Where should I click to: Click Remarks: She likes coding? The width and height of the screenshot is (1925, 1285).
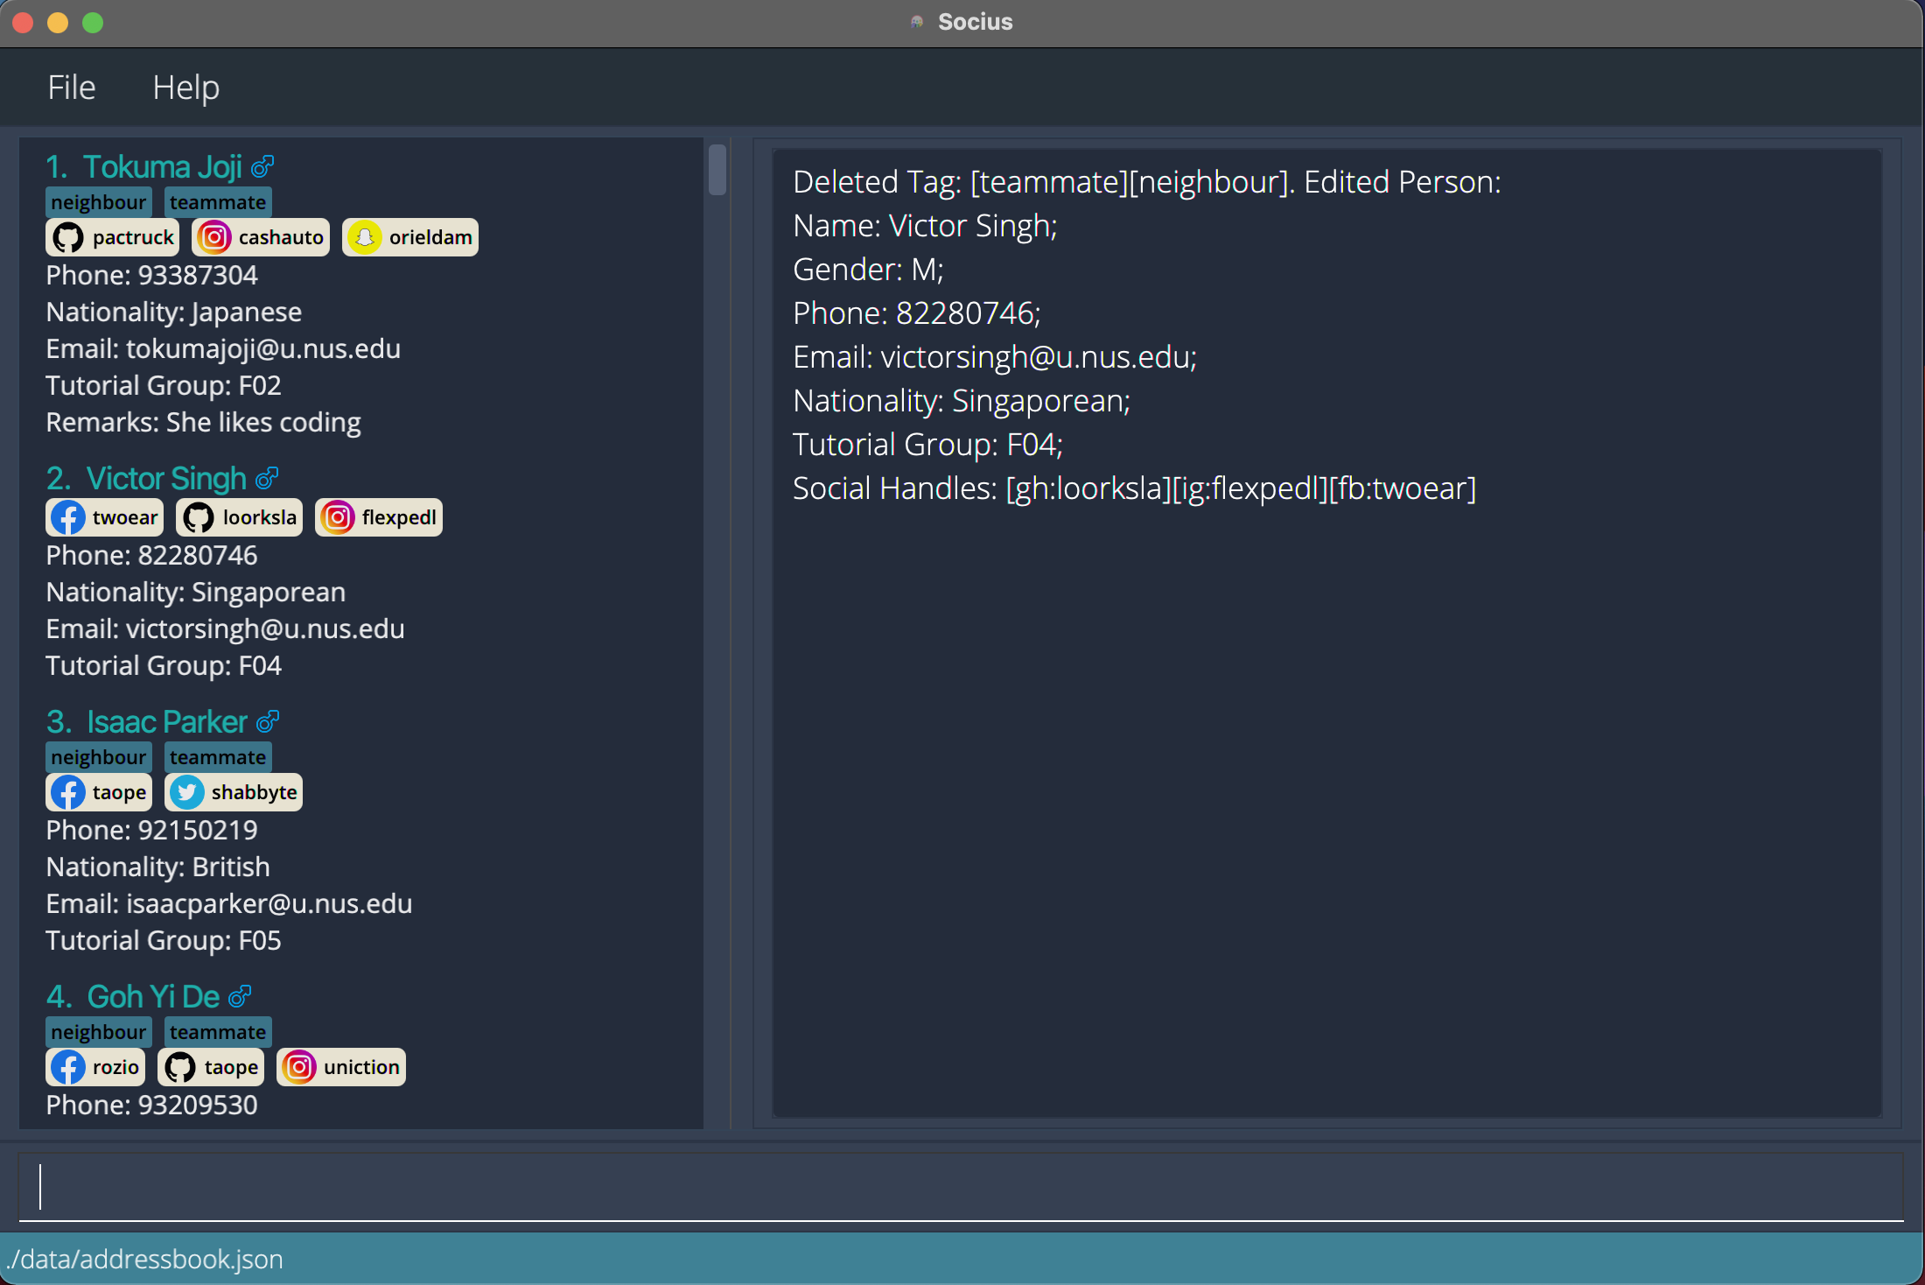[203, 422]
